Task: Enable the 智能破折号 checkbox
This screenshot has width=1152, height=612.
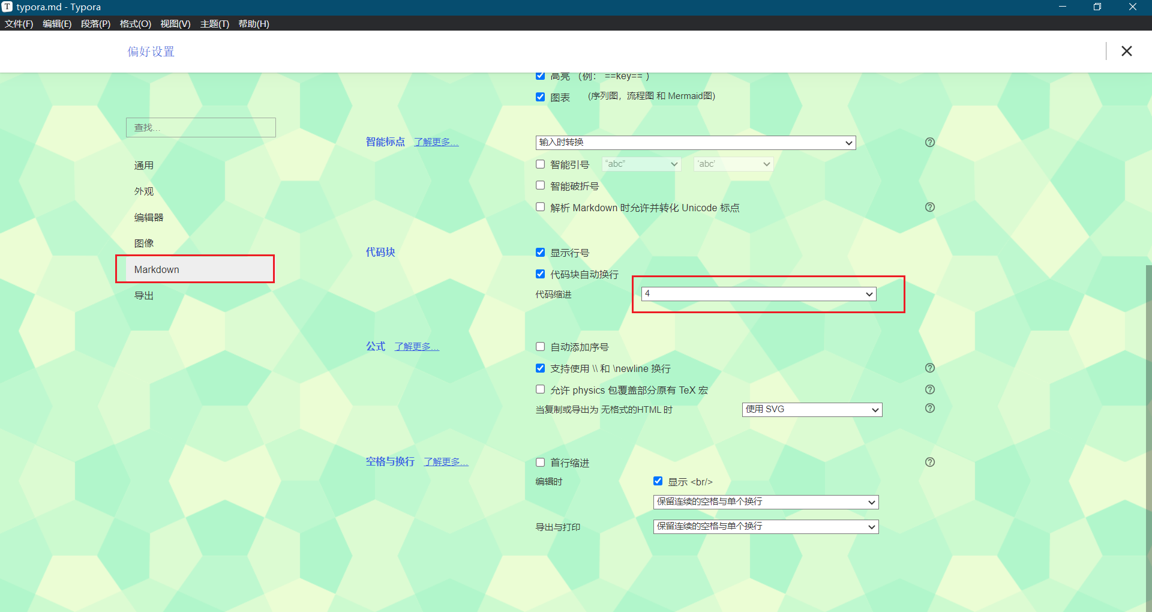Action: coord(540,185)
